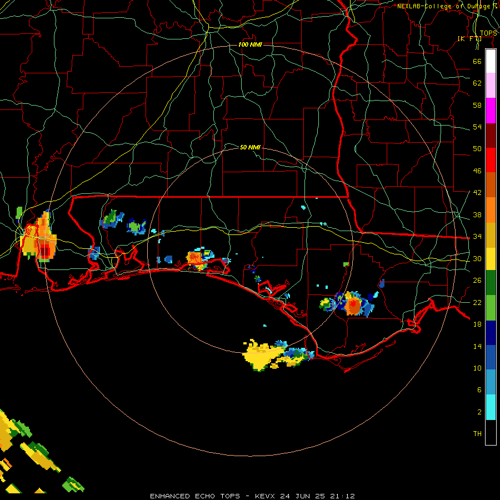Click the '100 NMI' range ring label
This screenshot has height=500, width=500.
250,44
